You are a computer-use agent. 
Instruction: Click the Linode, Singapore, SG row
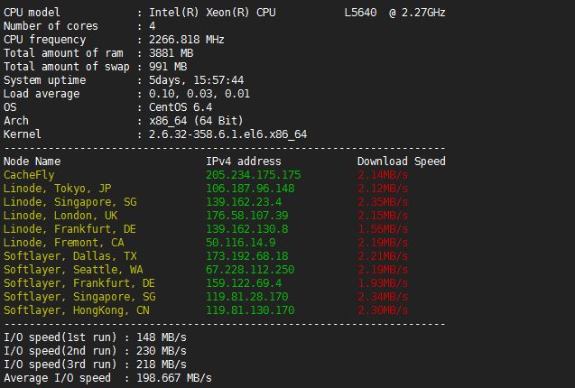click(70, 202)
